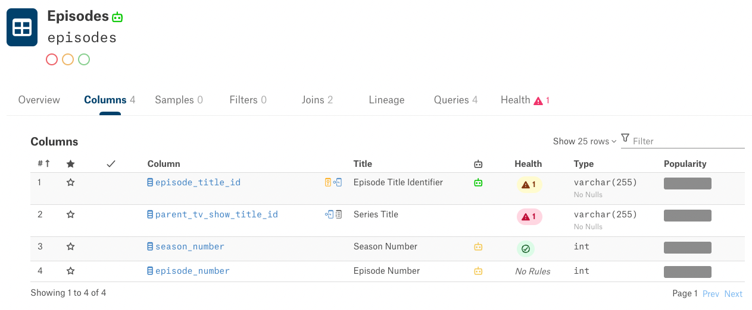Viewport: 752px width, 310px height.
Task: Click the green health check badge for season_number
Action: [526, 249]
